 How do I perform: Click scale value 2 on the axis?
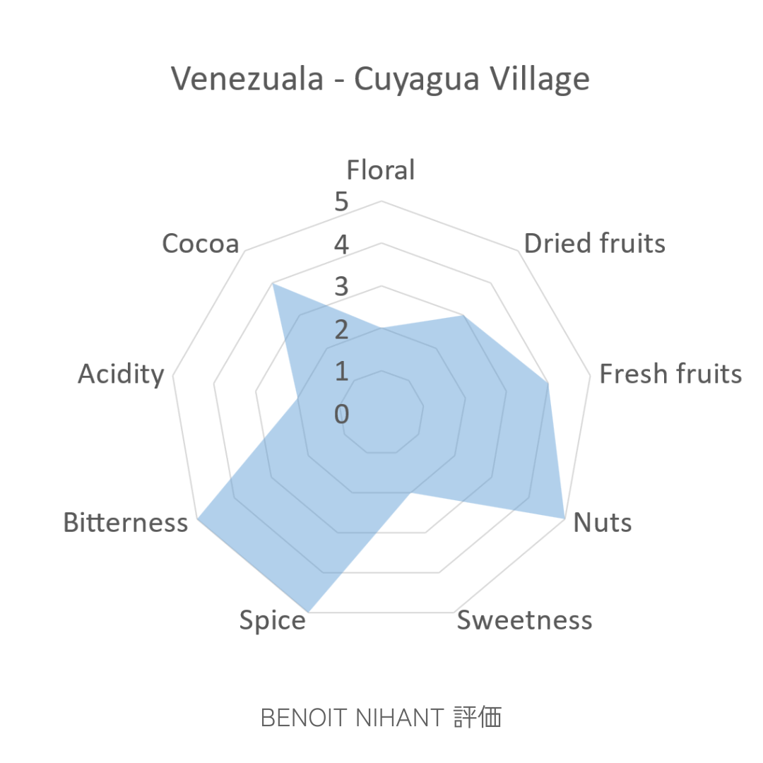(342, 329)
